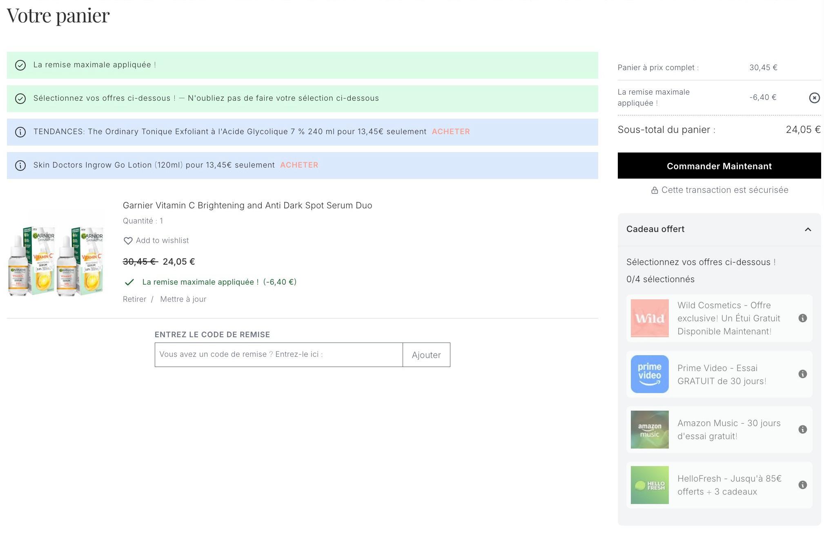Click Commander Maintenant button
Image resolution: width=824 pixels, height=535 pixels.
pyautogui.click(x=719, y=166)
